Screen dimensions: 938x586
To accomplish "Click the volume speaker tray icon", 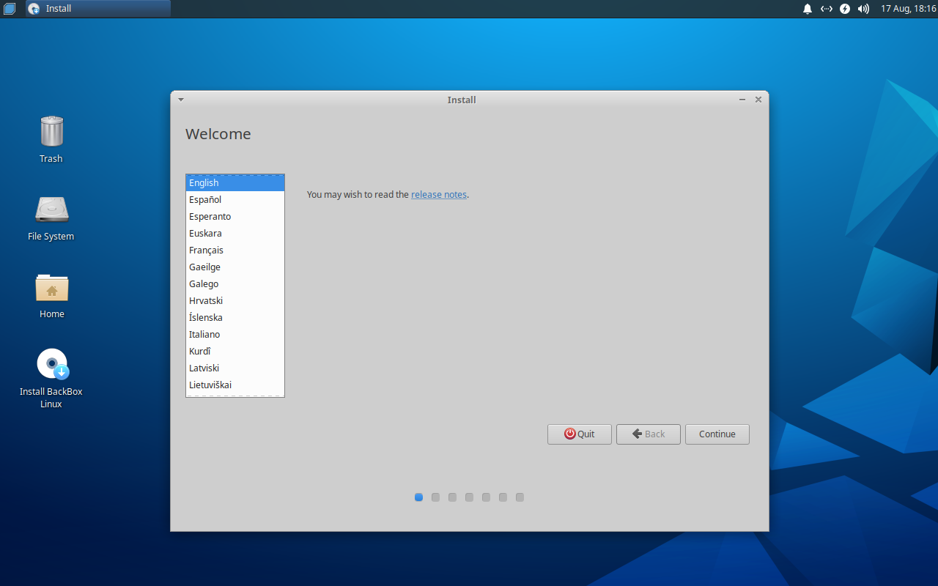I will (863, 9).
